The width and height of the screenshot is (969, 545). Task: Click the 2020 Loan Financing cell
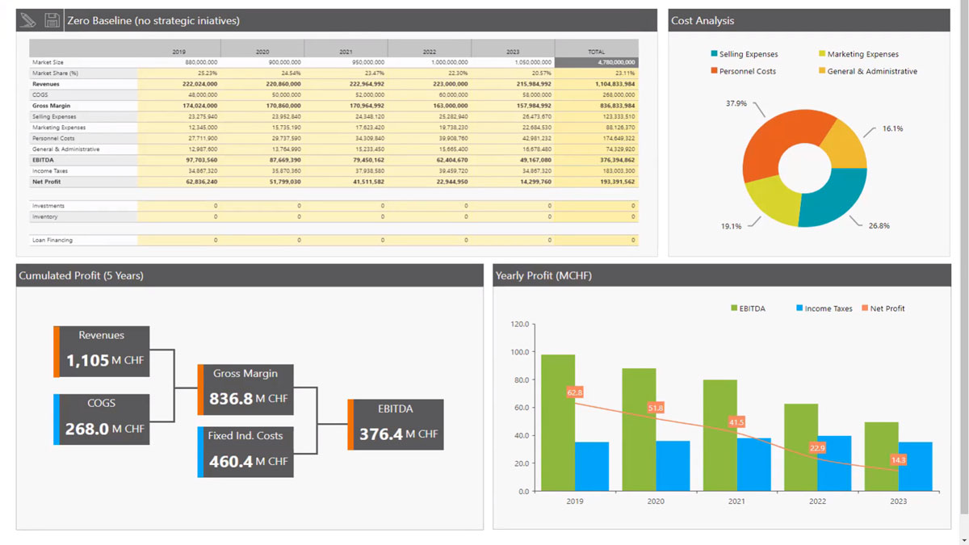click(x=262, y=240)
